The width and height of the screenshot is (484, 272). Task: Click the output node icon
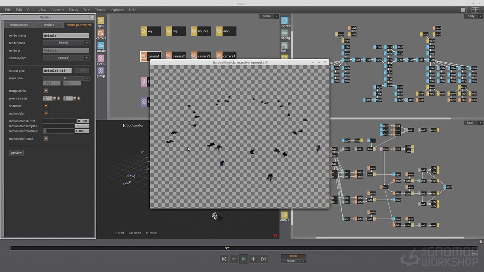pyautogui.click(x=285, y=215)
